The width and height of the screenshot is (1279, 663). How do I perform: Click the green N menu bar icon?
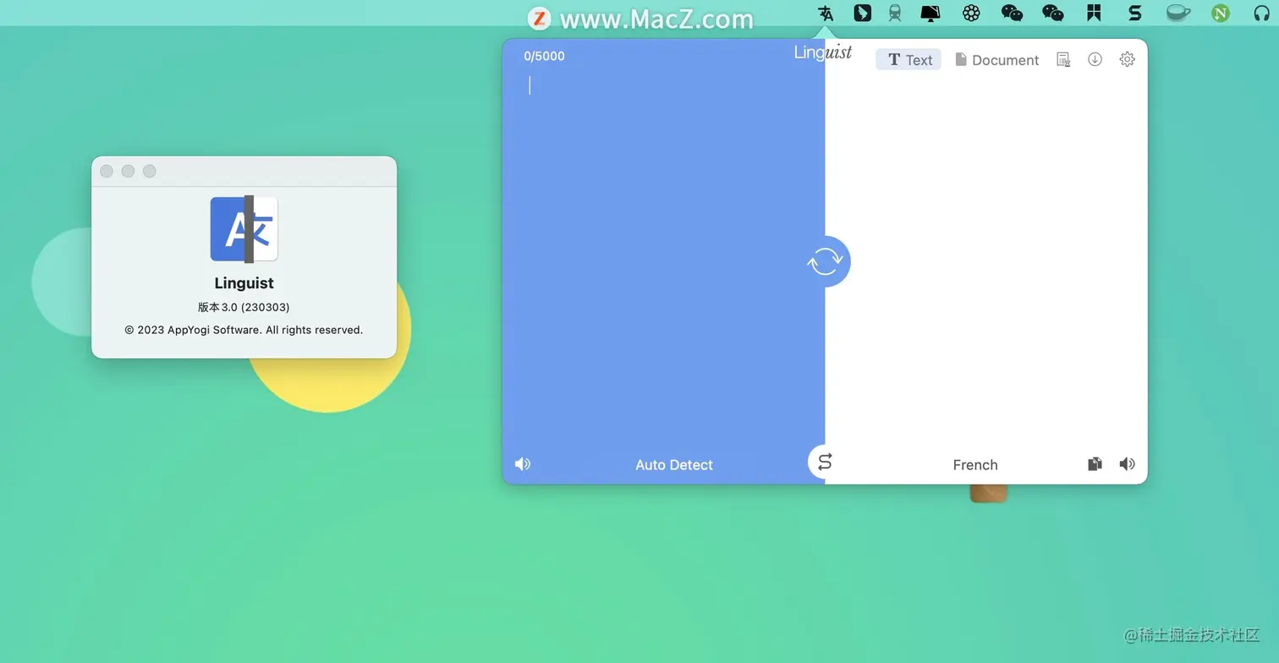(1220, 13)
